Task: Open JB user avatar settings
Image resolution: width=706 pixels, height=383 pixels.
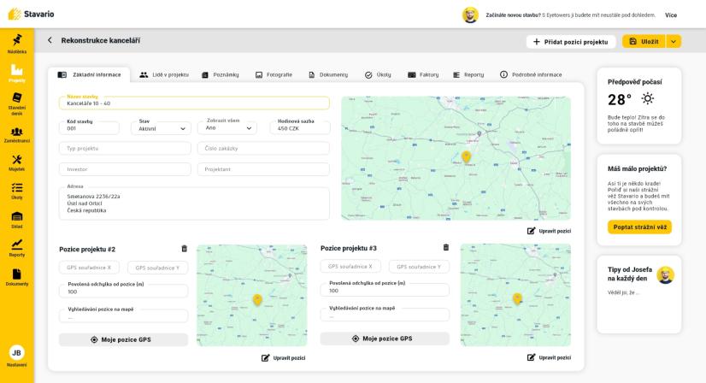Action: (16, 353)
